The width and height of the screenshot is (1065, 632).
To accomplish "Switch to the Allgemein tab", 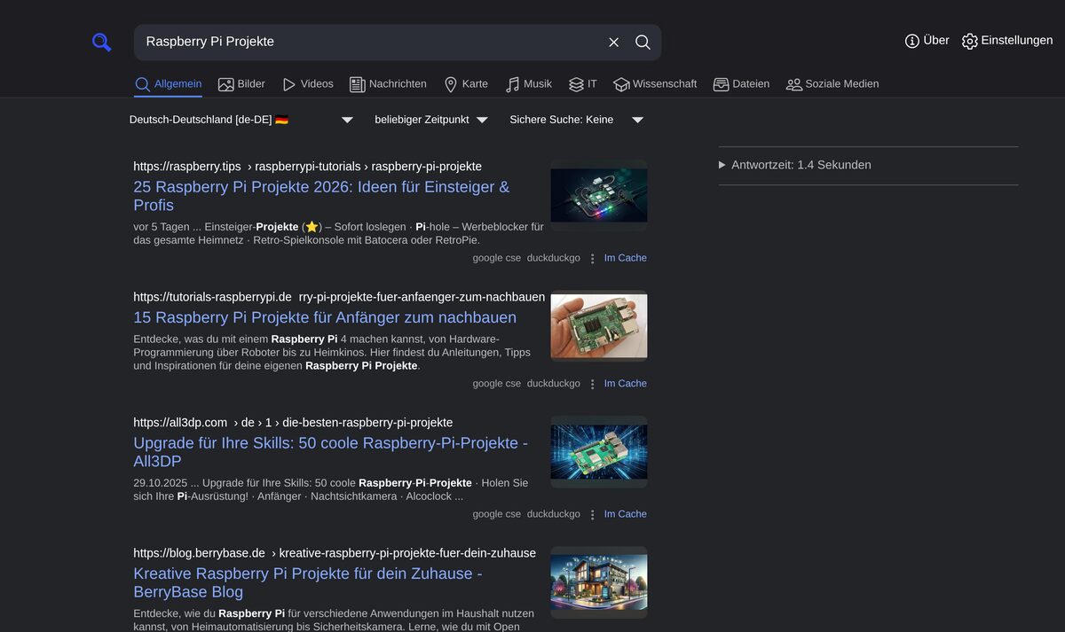I will pos(169,84).
